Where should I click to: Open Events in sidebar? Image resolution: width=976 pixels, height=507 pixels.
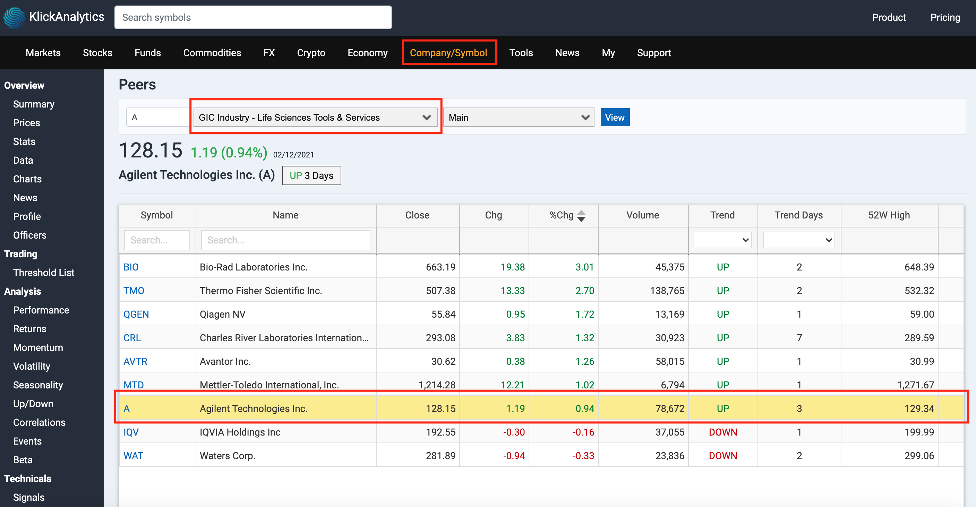(x=27, y=441)
